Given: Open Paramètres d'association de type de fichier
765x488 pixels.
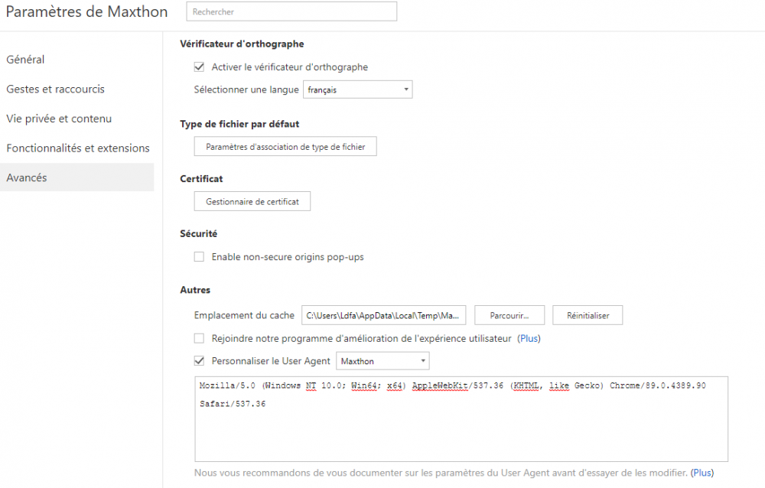Looking at the screenshot, I should click(x=285, y=146).
